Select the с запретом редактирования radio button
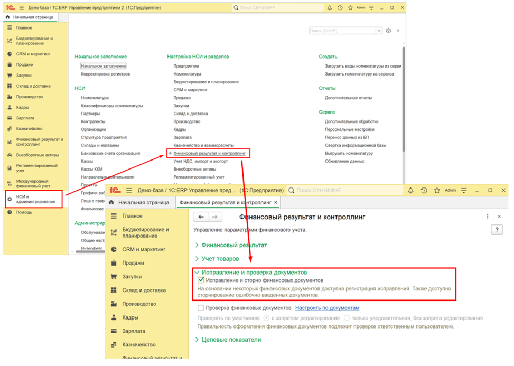 (x=266, y=318)
